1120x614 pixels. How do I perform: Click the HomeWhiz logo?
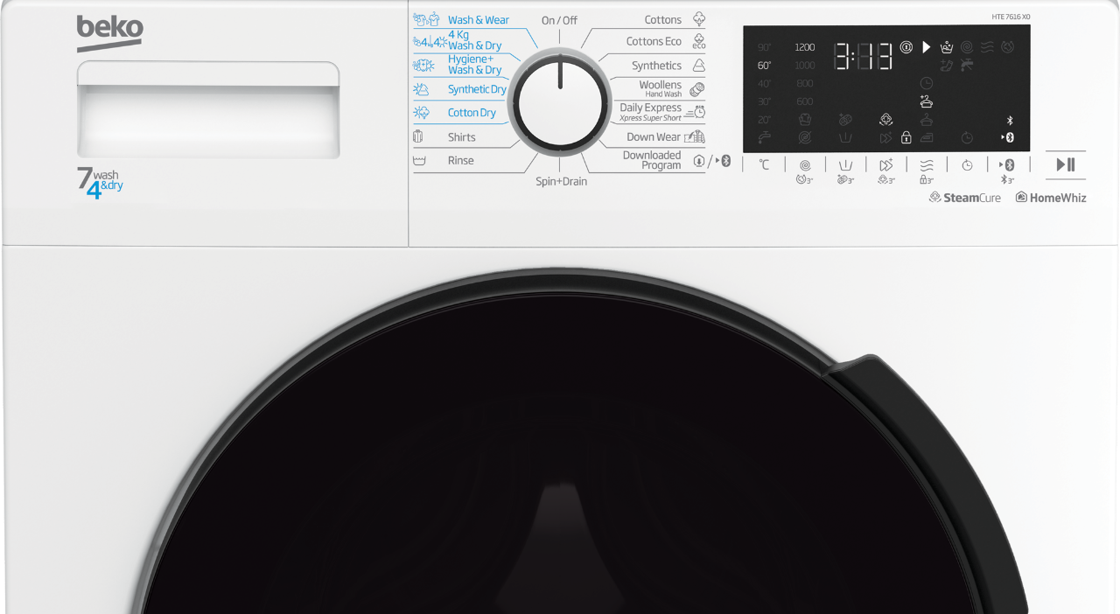(1051, 198)
